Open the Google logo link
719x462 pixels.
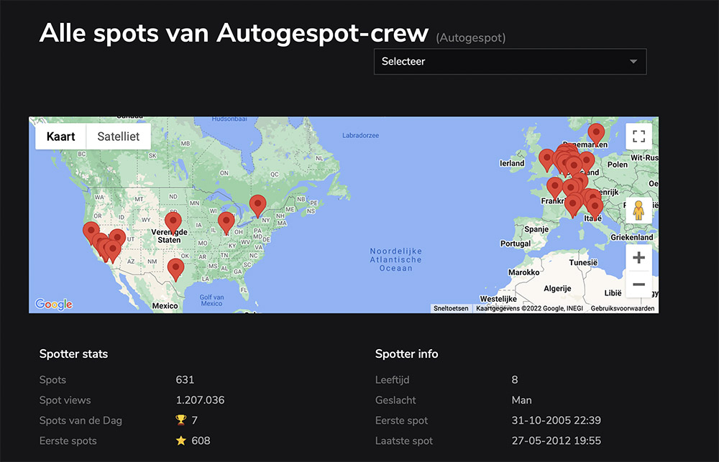pos(54,304)
